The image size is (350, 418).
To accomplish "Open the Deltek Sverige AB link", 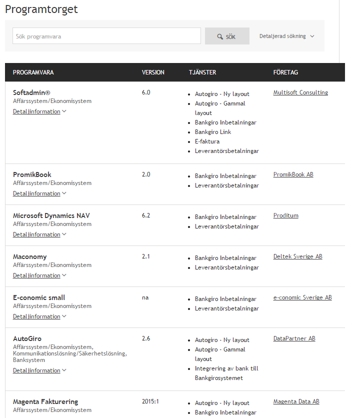I will point(297,256).
